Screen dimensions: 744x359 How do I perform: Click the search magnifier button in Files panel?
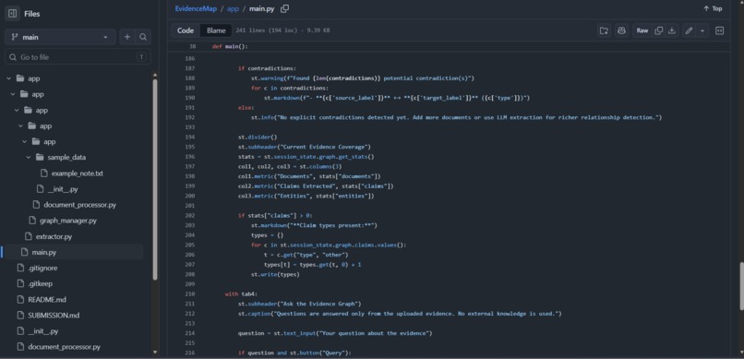click(x=143, y=37)
